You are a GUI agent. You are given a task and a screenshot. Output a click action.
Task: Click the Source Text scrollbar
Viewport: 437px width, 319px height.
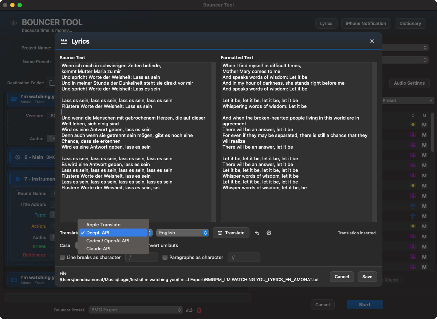coord(213,142)
